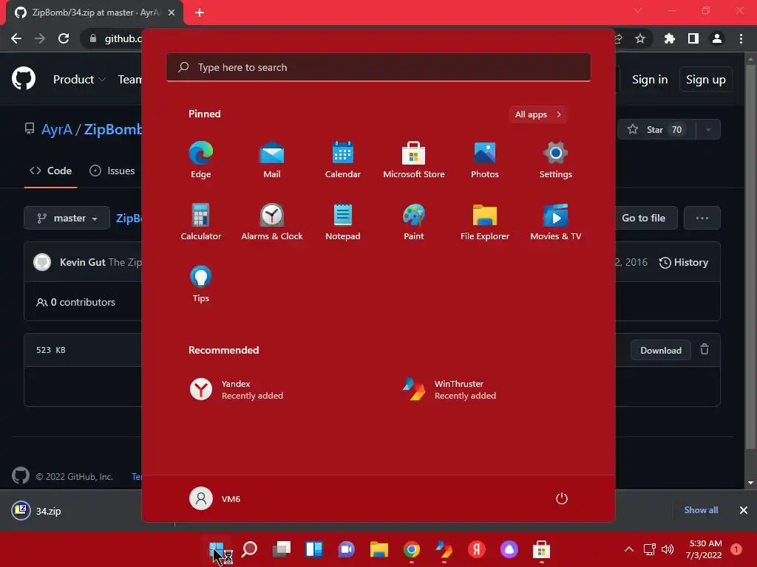The width and height of the screenshot is (757, 567).
Task: Open the notification badge in tray
Action: (x=736, y=549)
